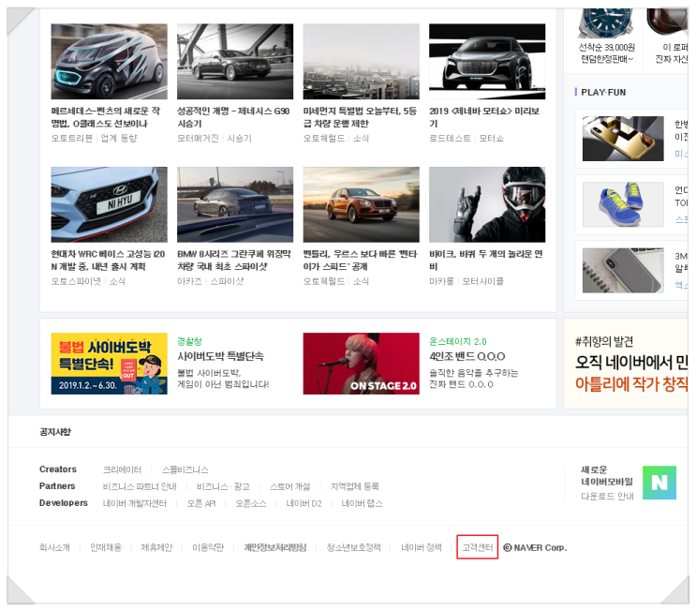Open 네이버 정책 footer link

coord(422,547)
